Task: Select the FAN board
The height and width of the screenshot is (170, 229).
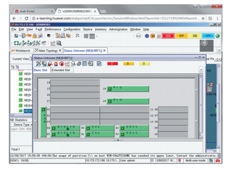Action: (43, 122)
